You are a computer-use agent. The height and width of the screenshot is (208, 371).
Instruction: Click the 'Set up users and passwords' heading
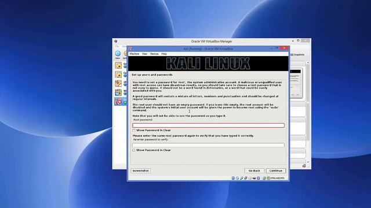[152, 75]
